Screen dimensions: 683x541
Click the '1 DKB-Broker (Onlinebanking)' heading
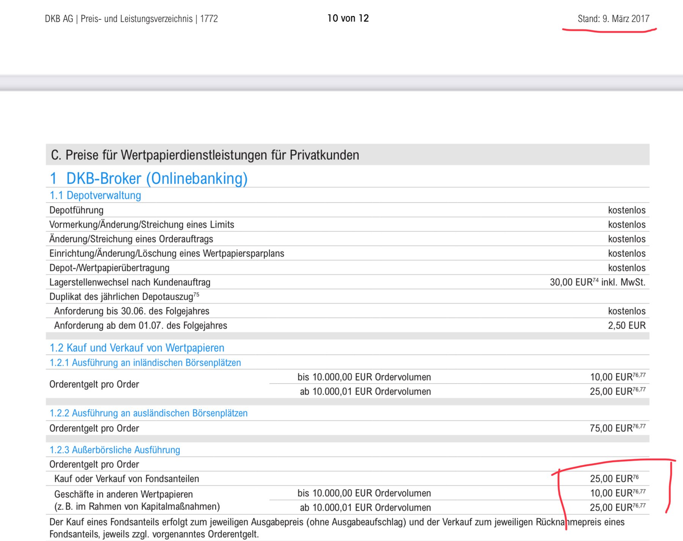pyautogui.click(x=149, y=178)
